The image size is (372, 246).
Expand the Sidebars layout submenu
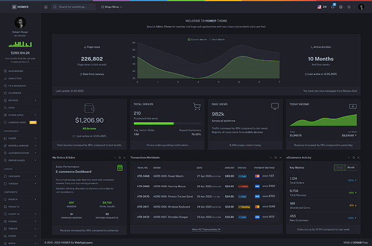click(x=20, y=176)
